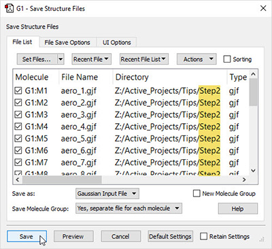The height and width of the screenshot is (249, 272).
Task: Click the horizontal scrollbar thumb in file list
Action: [x=62, y=180]
